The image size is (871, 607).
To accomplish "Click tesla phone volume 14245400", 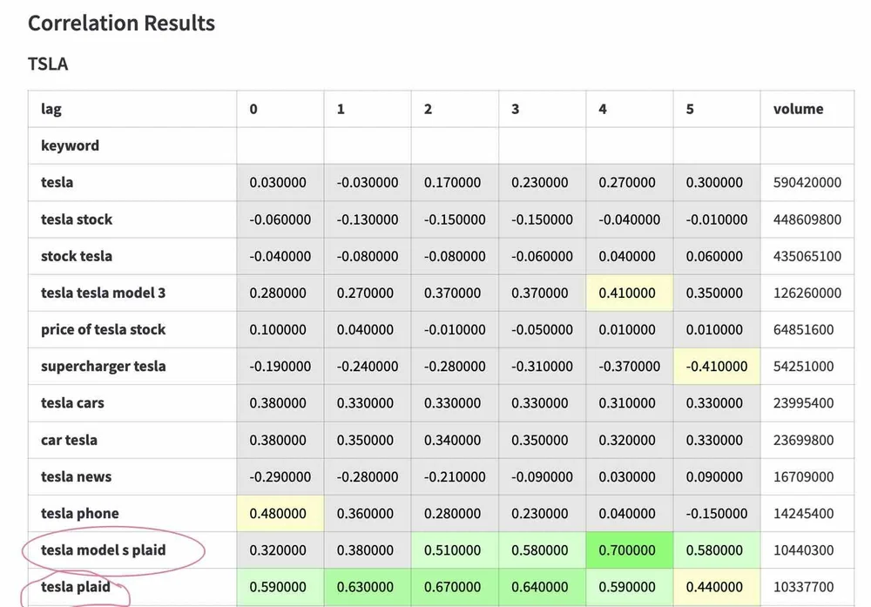I will click(807, 513).
